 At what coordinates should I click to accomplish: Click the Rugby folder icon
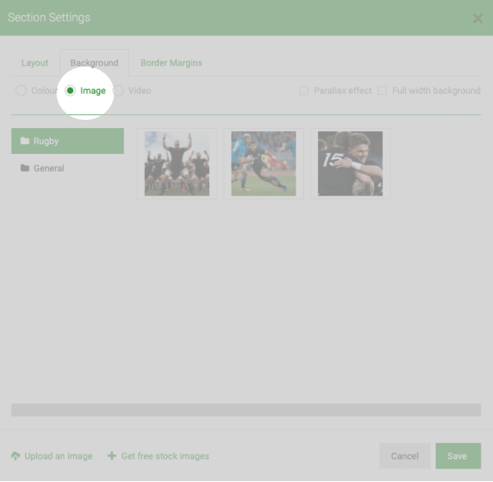pyautogui.click(x=25, y=141)
